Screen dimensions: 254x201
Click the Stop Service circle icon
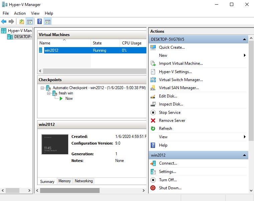click(x=153, y=113)
